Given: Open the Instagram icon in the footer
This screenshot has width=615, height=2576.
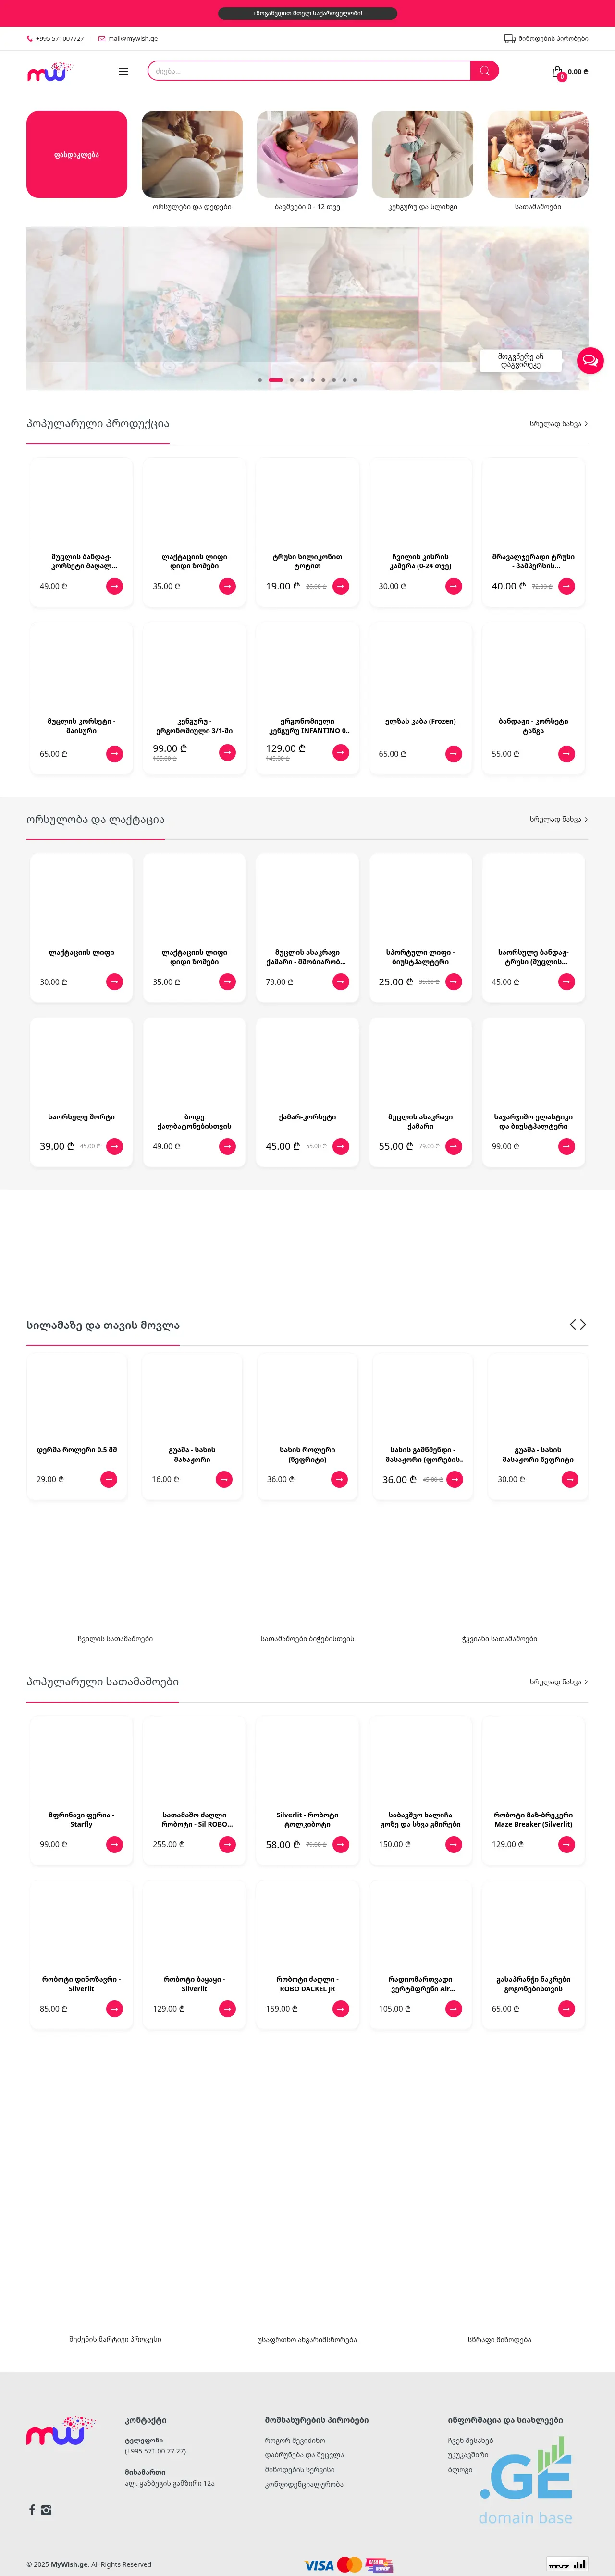Looking at the screenshot, I should pos(46,2509).
